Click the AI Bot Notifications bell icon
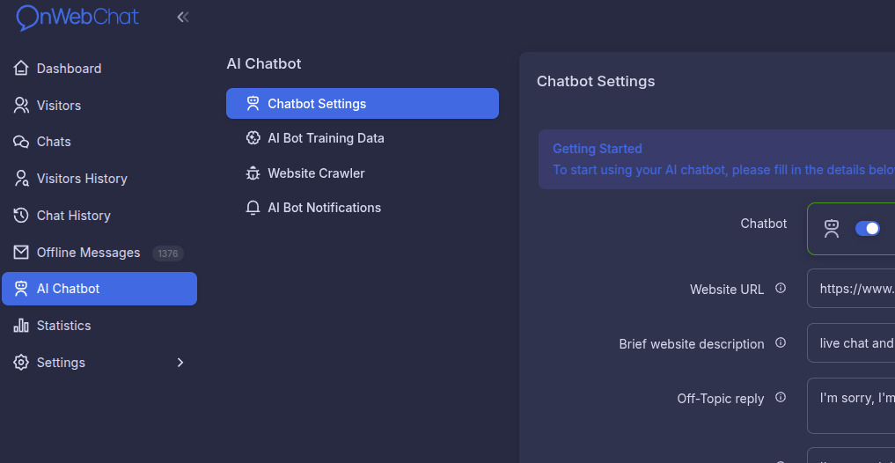 (x=253, y=208)
